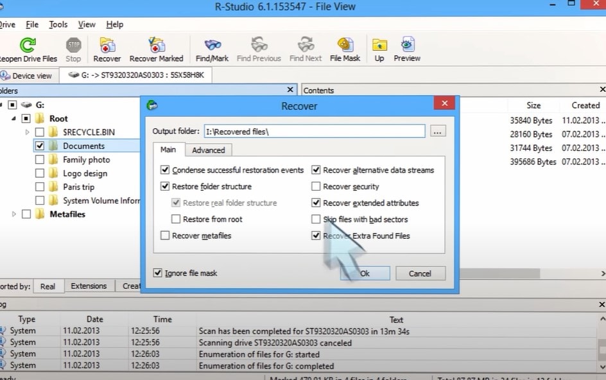This screenshot has height=380, width=606.
Task: Open the Help menu
Action: pos(115,24)
